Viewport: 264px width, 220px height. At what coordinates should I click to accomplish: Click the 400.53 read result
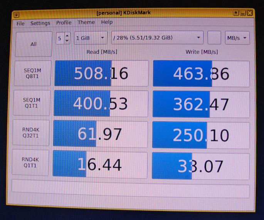(x=101, y=103)
